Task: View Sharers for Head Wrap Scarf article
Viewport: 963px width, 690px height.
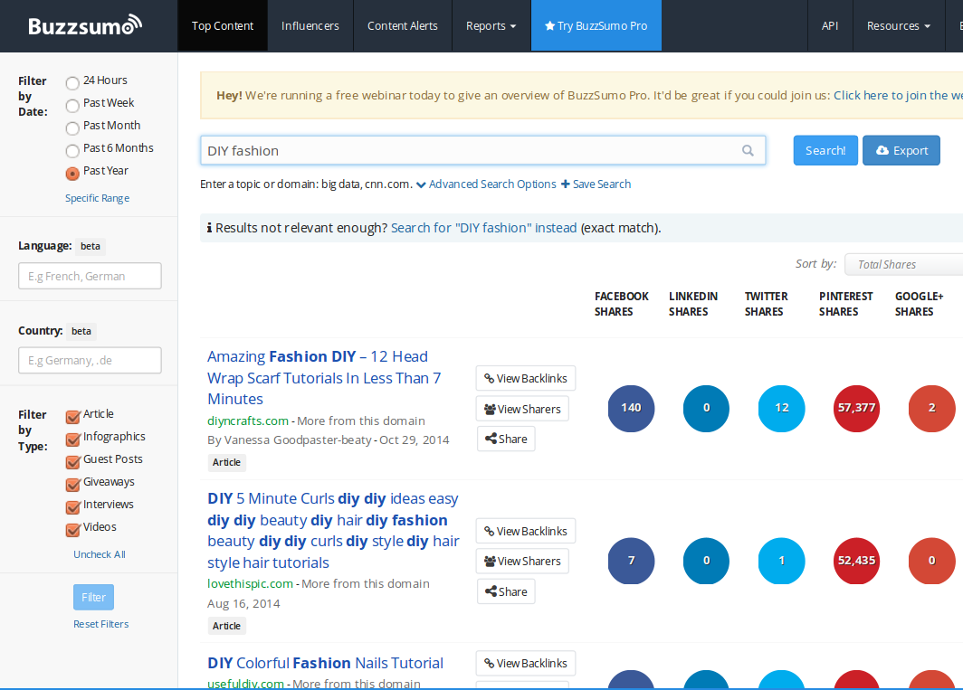Action: point(522,409)
